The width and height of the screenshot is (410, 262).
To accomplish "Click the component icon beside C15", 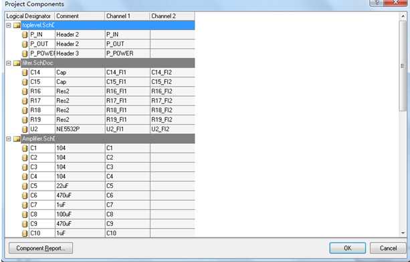I will pos(25,82).
